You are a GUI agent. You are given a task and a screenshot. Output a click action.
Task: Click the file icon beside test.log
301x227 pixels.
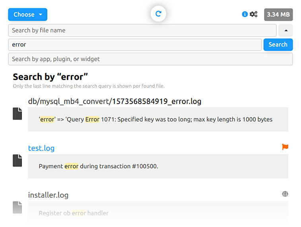coord(17,160)
